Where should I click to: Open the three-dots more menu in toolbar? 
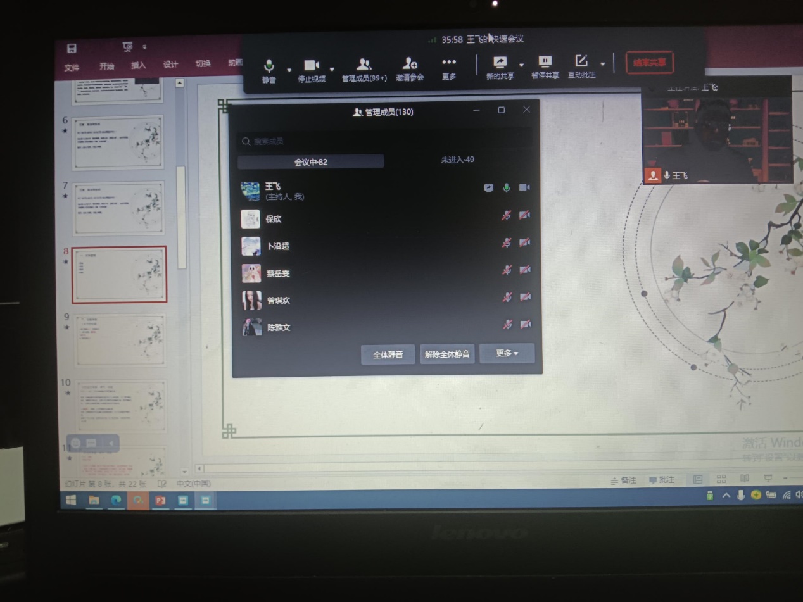pyautogui.click(x=449, y=62)
